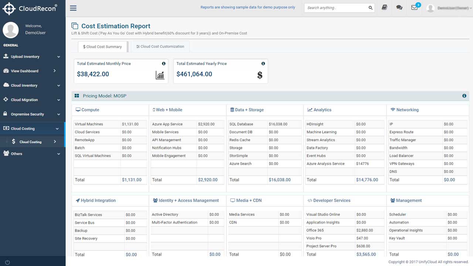
Task: Click the $38,422.00 monthly price value
Action: [93, 74]
